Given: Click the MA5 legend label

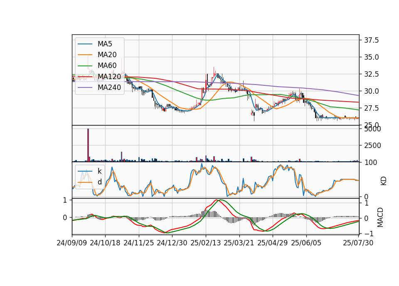Looking at the screenshot, I should point(105,44).
